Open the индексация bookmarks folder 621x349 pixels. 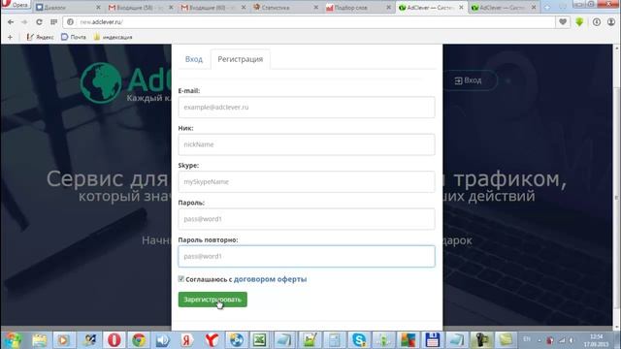113,37
